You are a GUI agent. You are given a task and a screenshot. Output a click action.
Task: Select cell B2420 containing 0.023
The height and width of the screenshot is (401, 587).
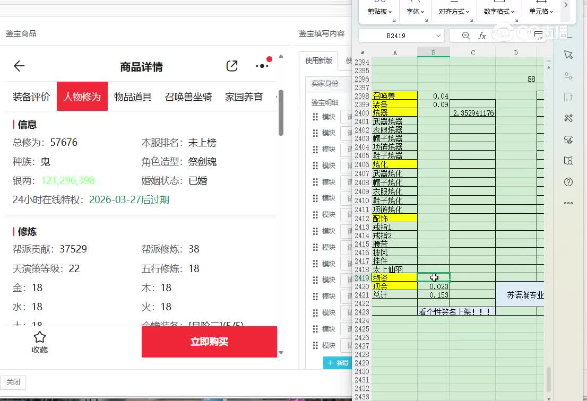click(x=434, y=286)
